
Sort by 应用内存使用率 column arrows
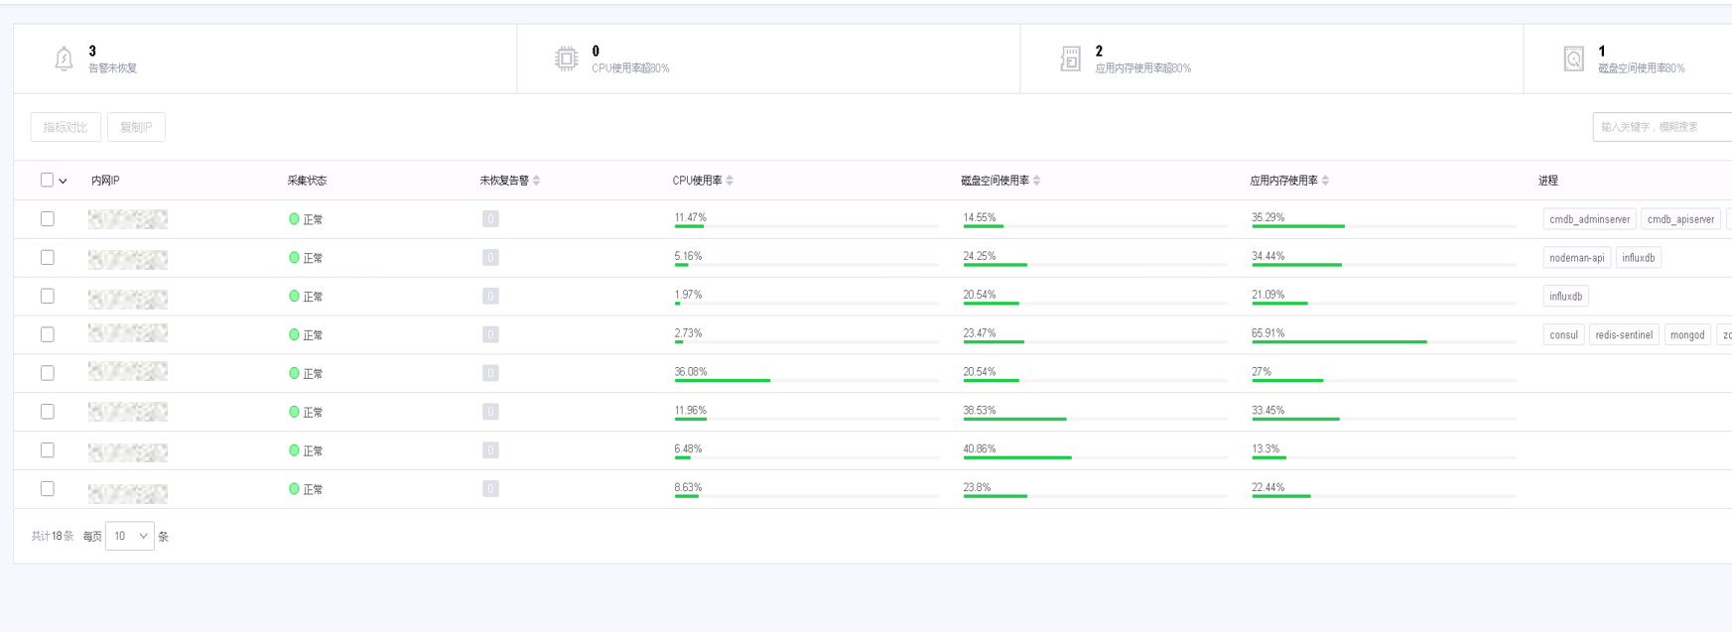coord(1325,181)
